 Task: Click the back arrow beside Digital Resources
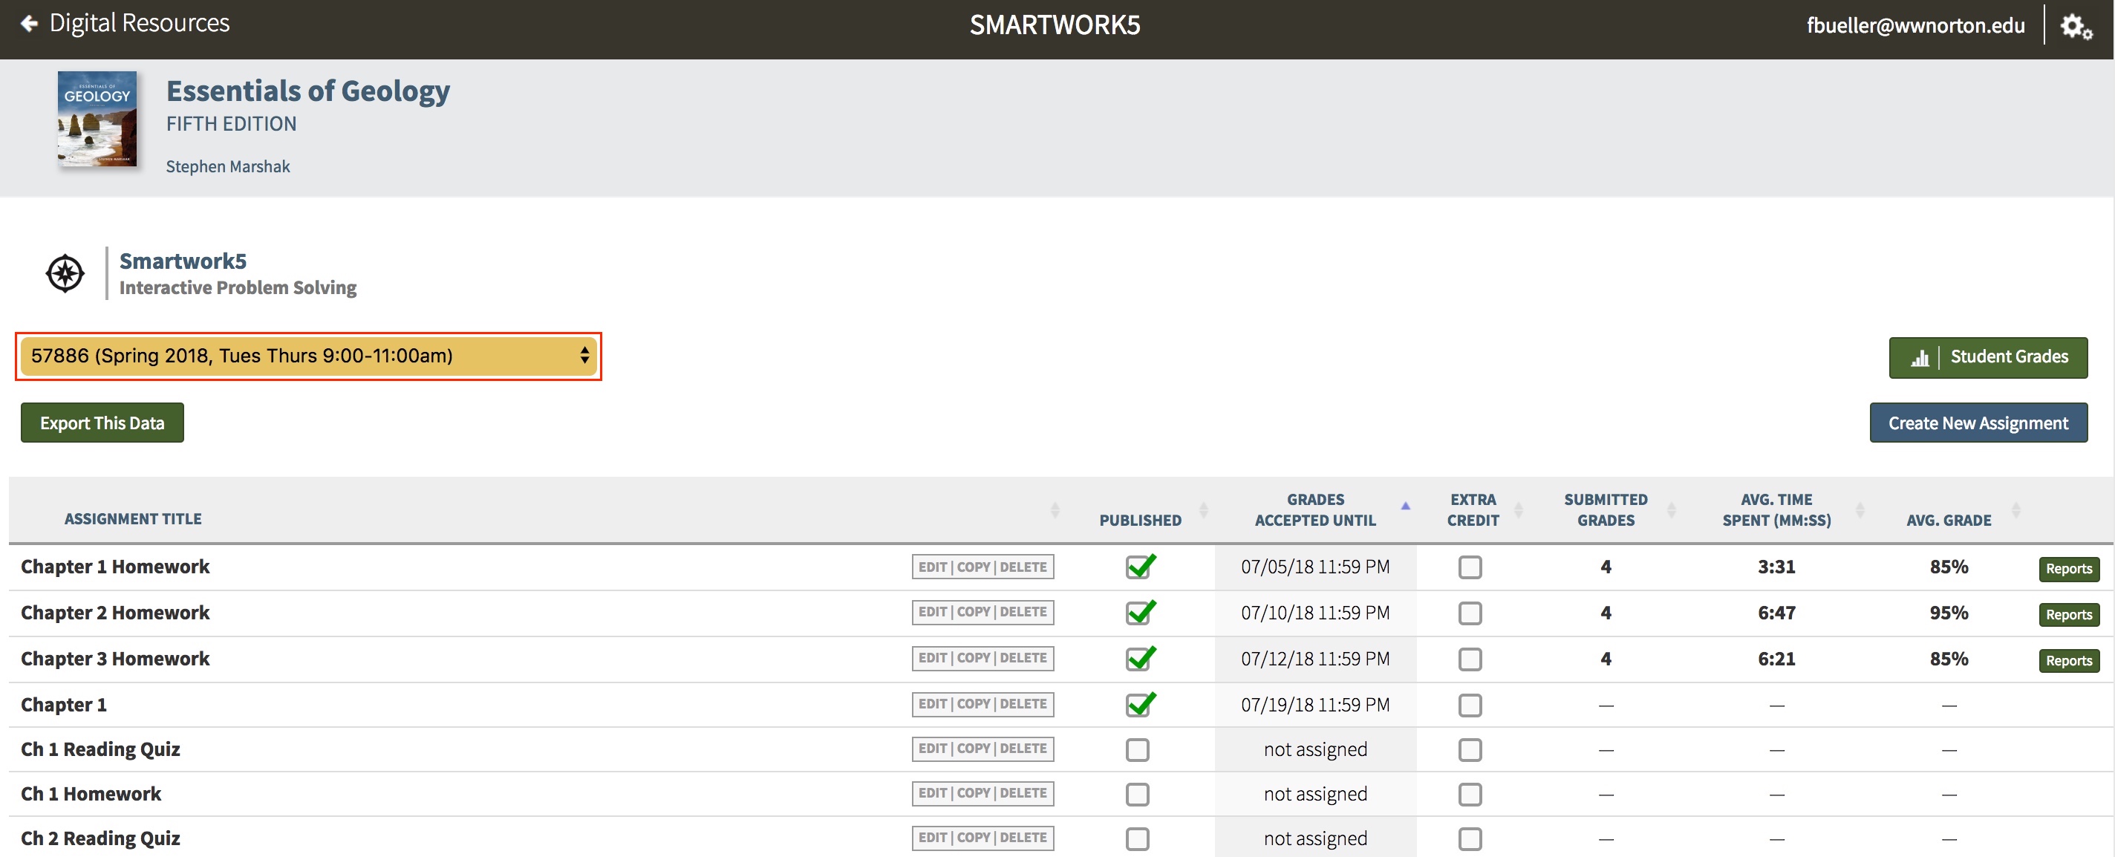pyautogui.click(x=30, y=24)
